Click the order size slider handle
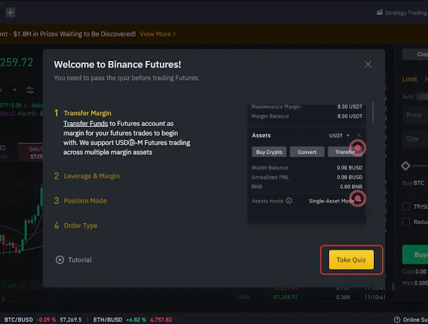 tap(406, 166)
